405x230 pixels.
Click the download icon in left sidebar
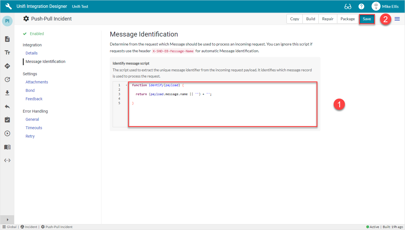[7, 93]
